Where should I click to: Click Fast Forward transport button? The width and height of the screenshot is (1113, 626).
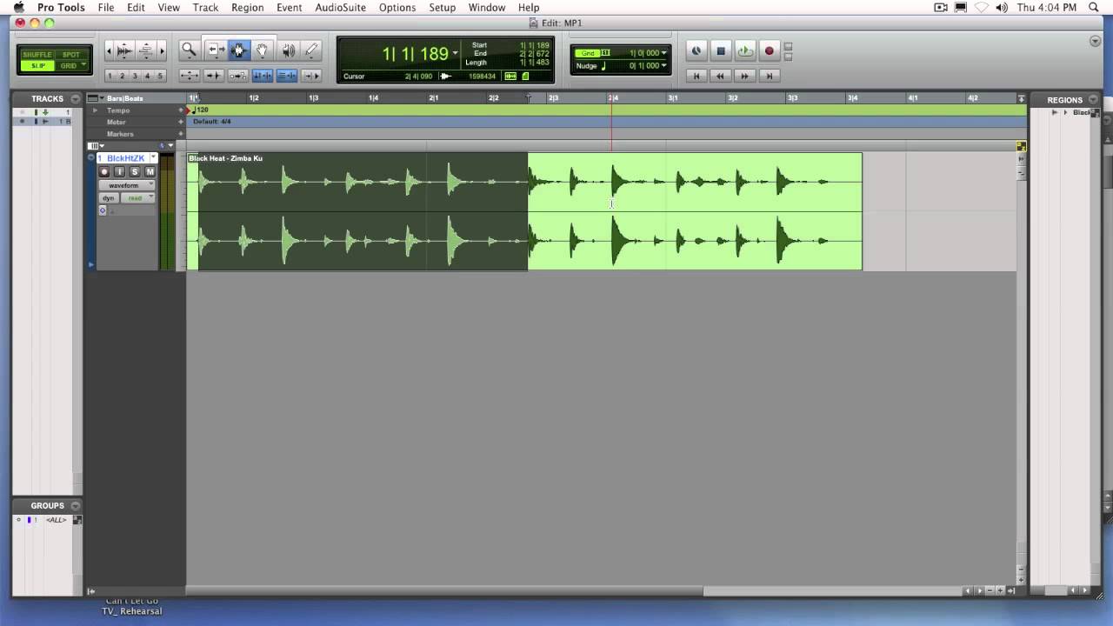pyautogui.click(x=745, y=77)
